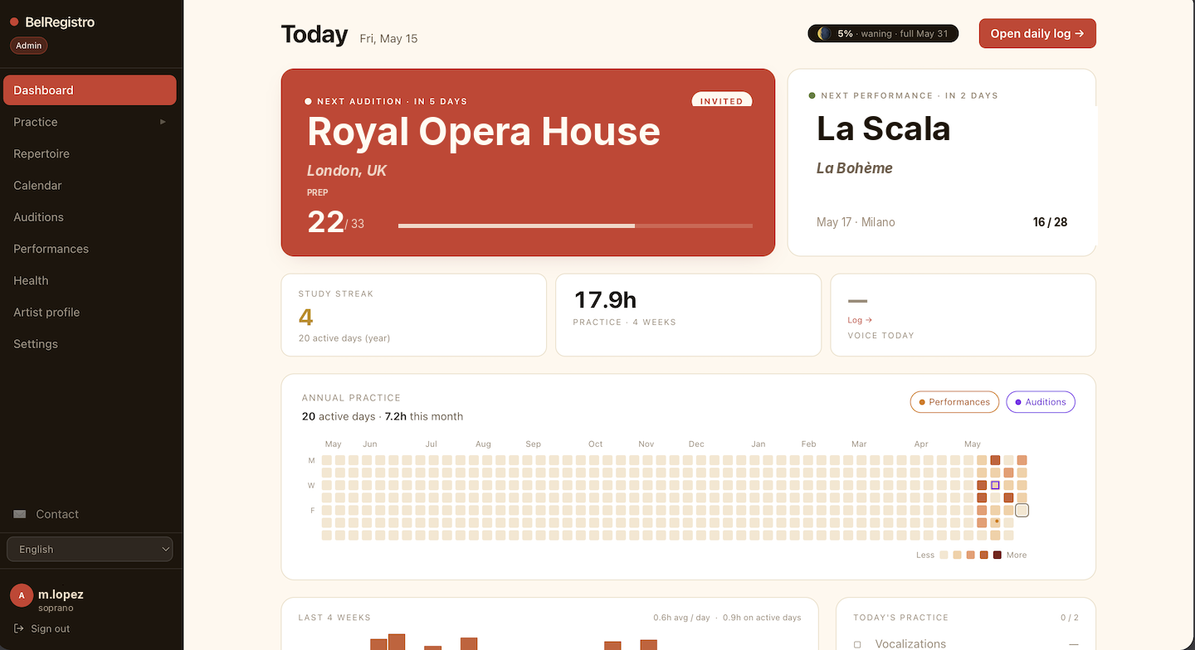The height and width of the screenshot is (650, 1195).
Task: Click the '20 active days (year)' text
Action: (344, 338)
